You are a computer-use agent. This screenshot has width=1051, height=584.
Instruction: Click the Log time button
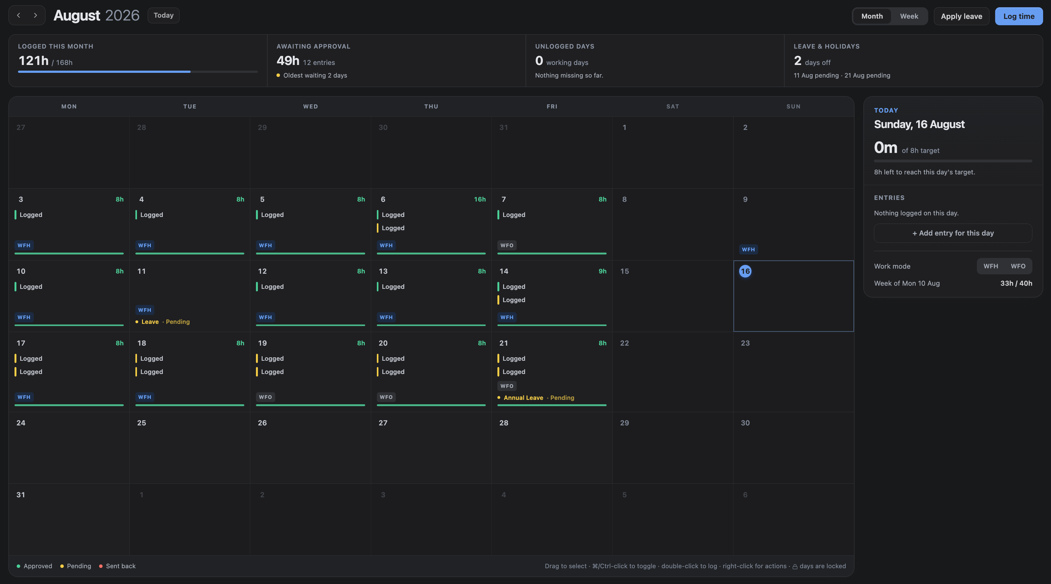1019,16
